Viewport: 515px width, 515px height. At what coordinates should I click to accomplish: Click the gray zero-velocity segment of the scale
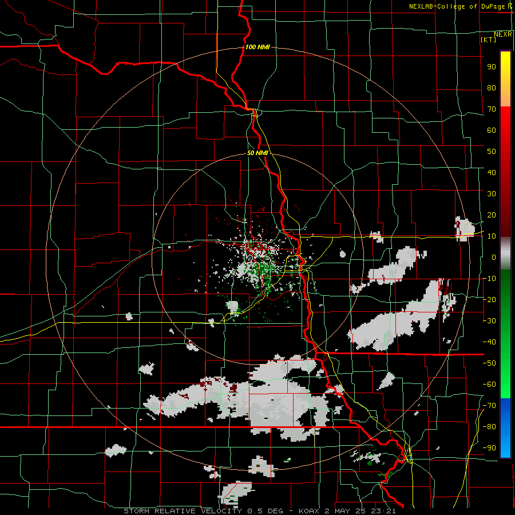tap(505, 253)
